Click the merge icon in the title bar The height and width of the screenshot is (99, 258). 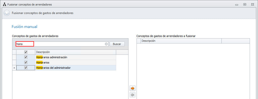click(x=5, y=4)
